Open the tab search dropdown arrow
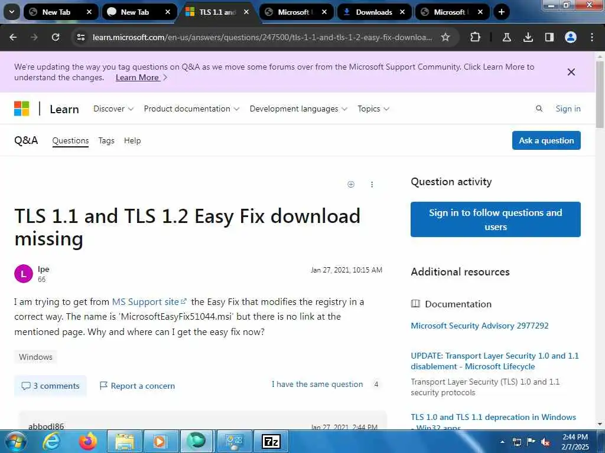The width and height of the screenshot is (605, 453). (12, 12)
